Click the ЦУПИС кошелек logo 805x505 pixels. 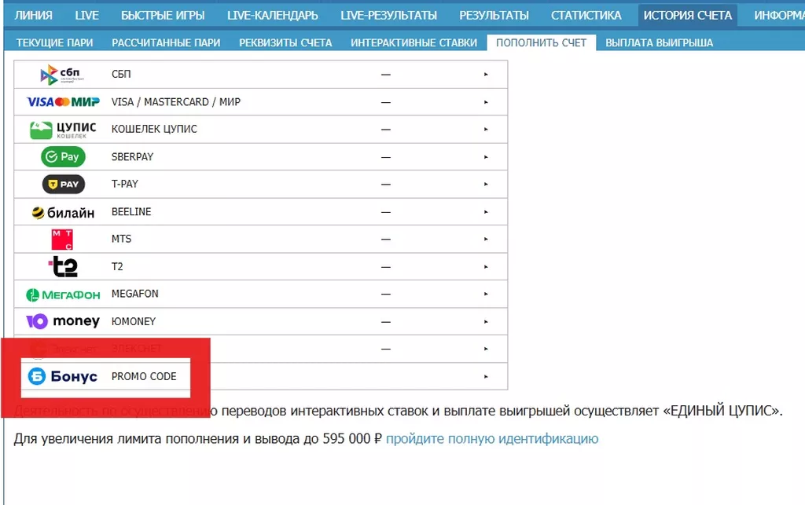point(63,130)
